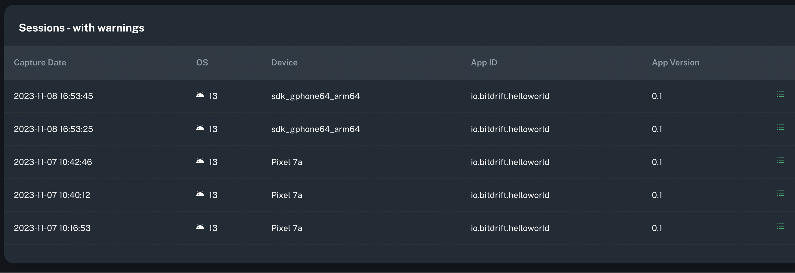Click the Android OS icon on the first row
The width and height of the screenshot is (795, 273).
pyautogui.click(x=200, y=95)
